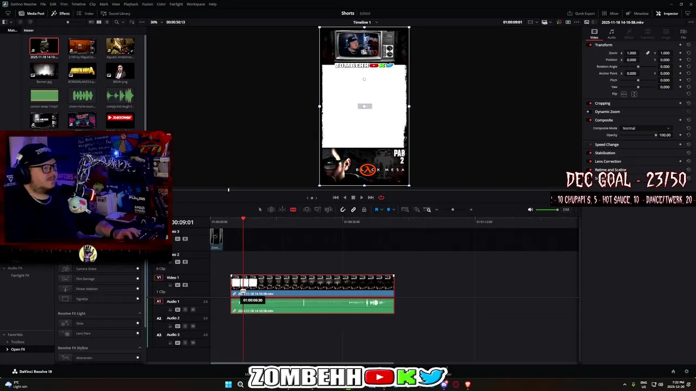The image size is (696, 391).
Task: Toggle Position Lock padlock in toolbar
Action: [364, 210]
